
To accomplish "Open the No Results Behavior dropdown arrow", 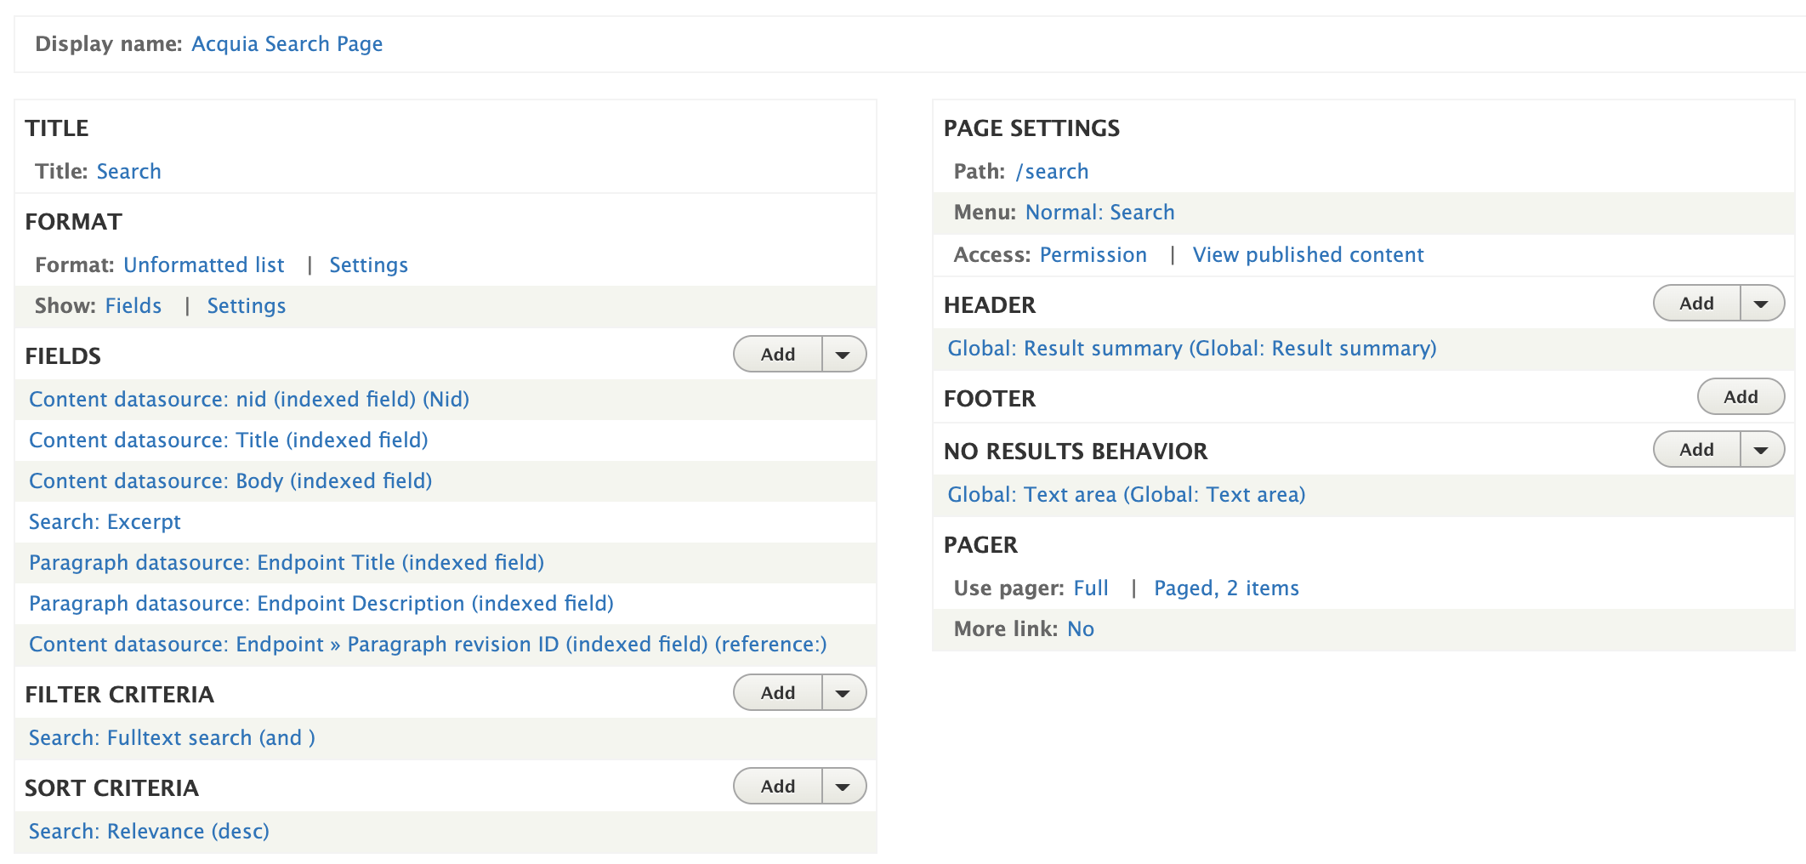I will click(1762, 450).
